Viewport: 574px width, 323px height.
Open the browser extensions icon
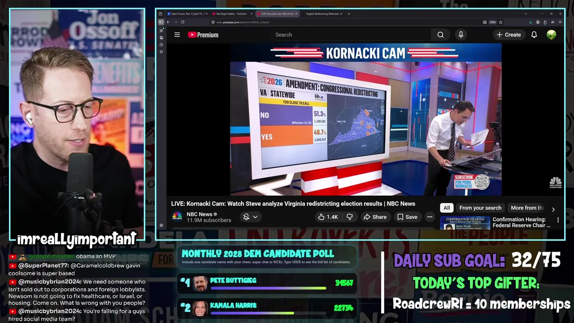[545, 22]
